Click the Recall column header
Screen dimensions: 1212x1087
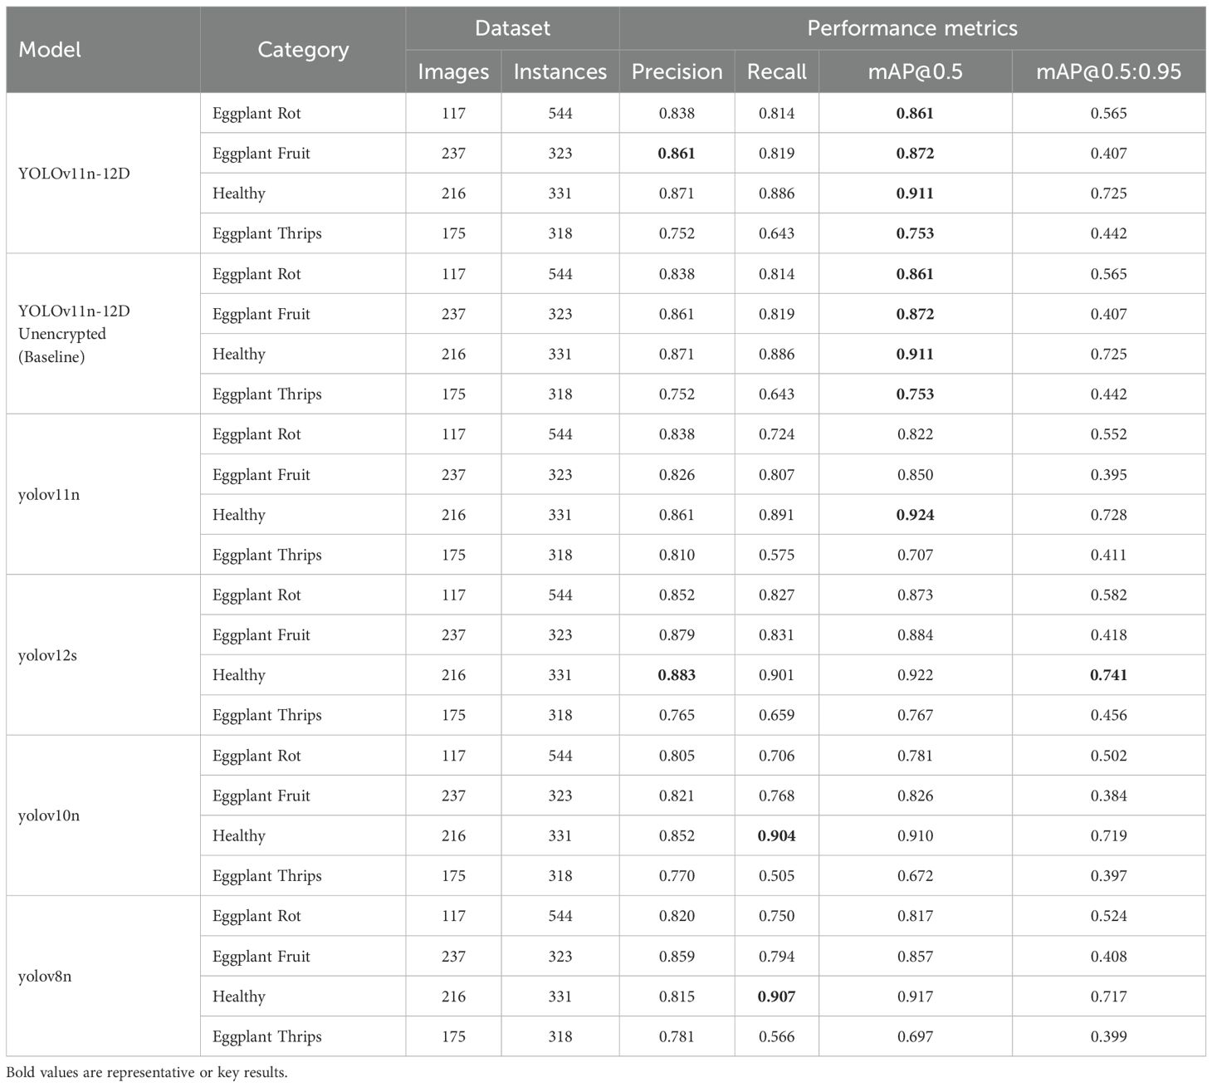pos(776,71)
